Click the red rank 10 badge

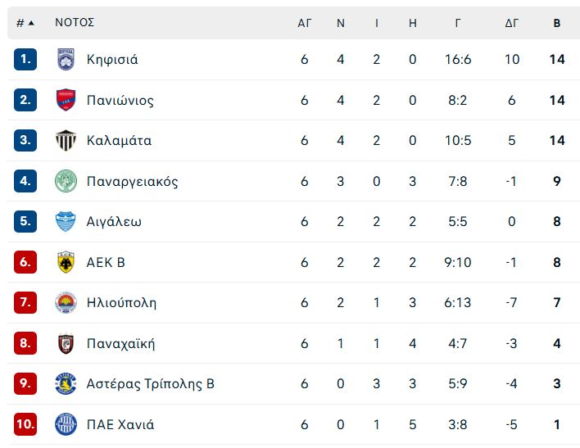tap(25, 424)
